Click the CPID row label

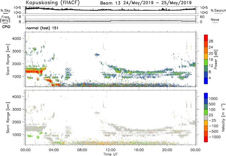(6, 27)
